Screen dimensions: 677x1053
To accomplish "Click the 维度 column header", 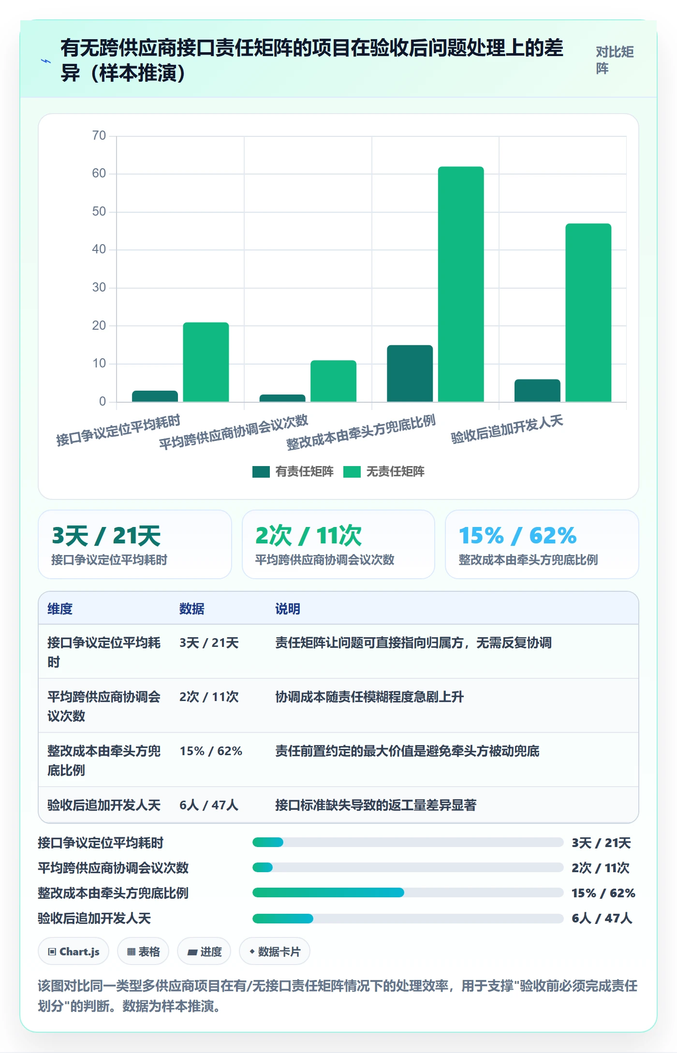I will pyautogui.click(x=60, y=609).
